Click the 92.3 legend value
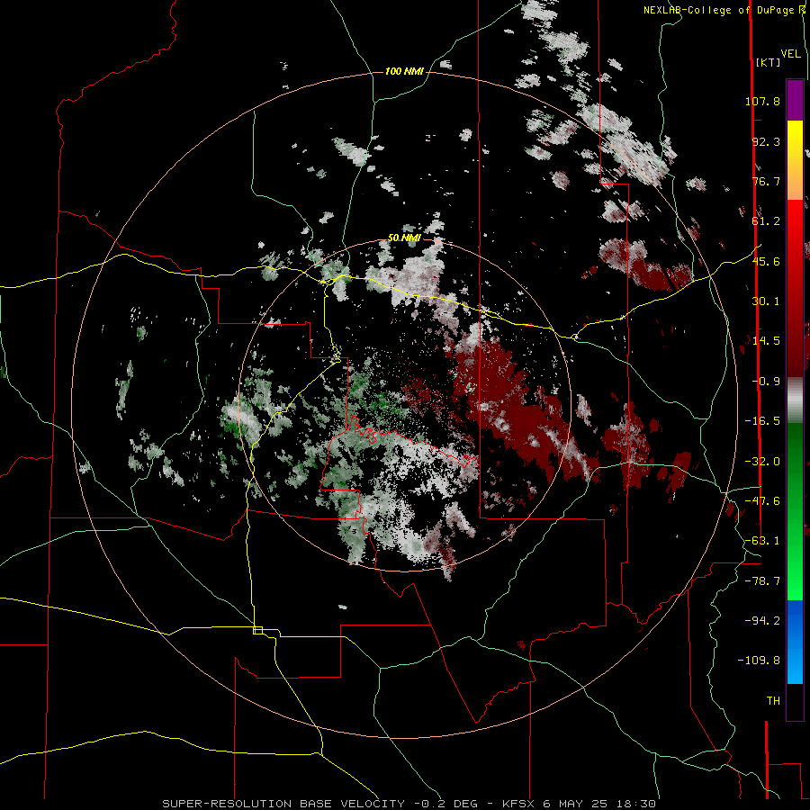Viewport: 810px width, 810px height. tap(766, 141)
